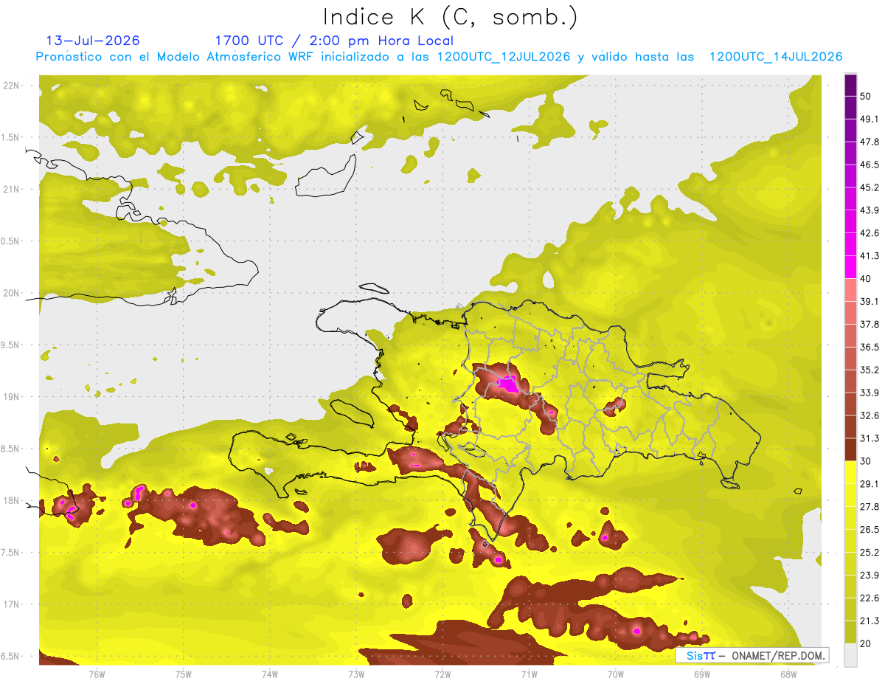Click the dark purple swatch atop the color bar

[850, 85]
